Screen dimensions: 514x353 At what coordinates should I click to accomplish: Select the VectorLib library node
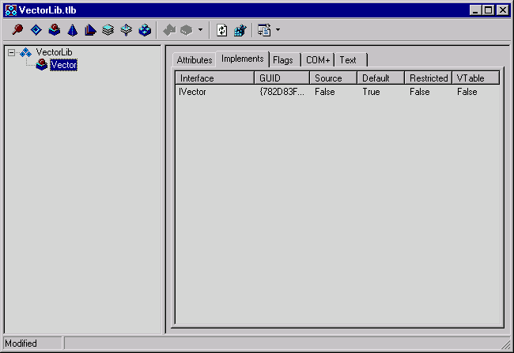[x=54, y=52]
